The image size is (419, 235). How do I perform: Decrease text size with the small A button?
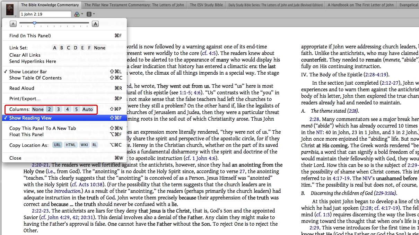point(13,23)
